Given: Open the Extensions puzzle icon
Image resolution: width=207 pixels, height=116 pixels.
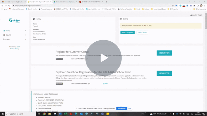Looking at the screenshot, I should [x=194, y=6].
